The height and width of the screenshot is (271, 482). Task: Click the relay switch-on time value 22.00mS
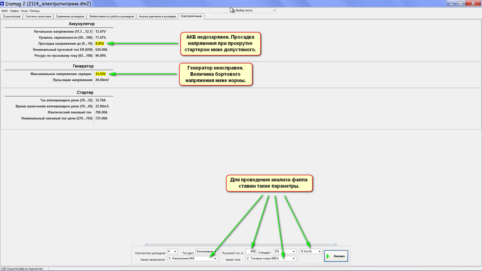pyautogui.click(x=102, y=107)
